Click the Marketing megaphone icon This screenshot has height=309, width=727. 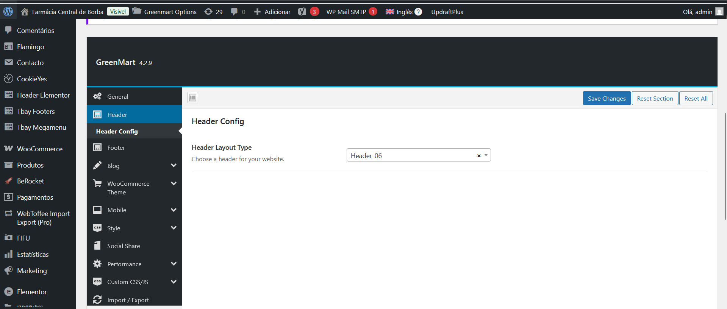(x=8, y=270)
